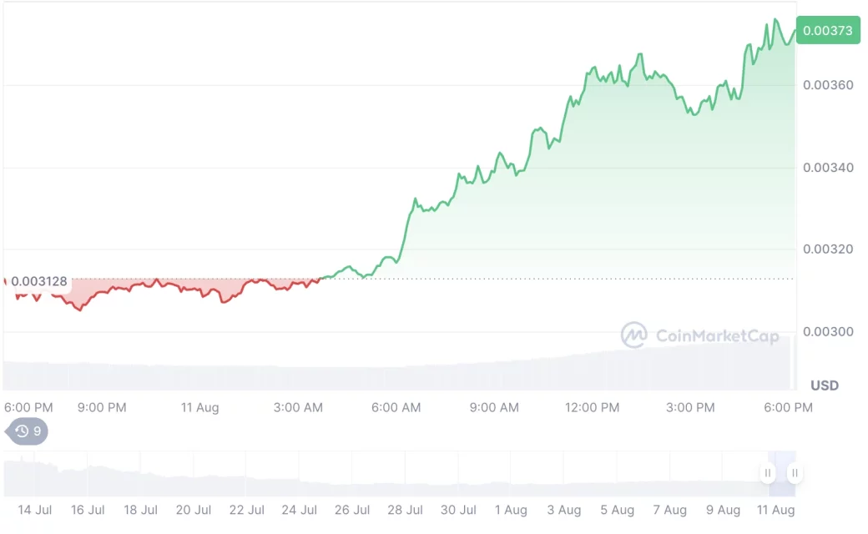Click the highlighted selection window in navigator

click(x=781, y=473)
